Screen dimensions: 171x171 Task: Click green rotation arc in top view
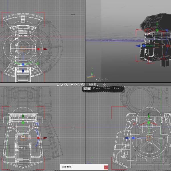23,63
